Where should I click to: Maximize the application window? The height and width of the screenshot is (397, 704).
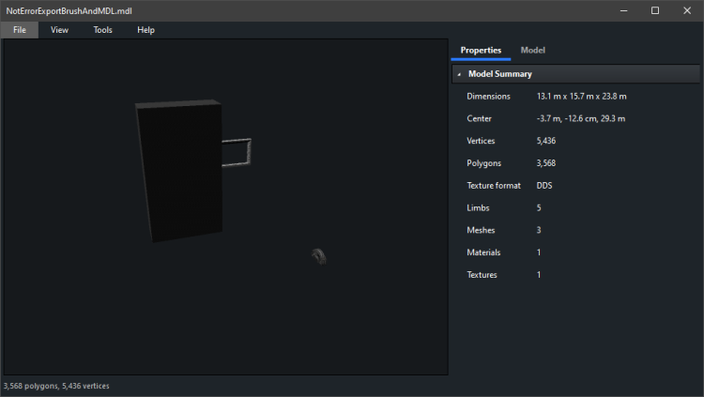655,10
